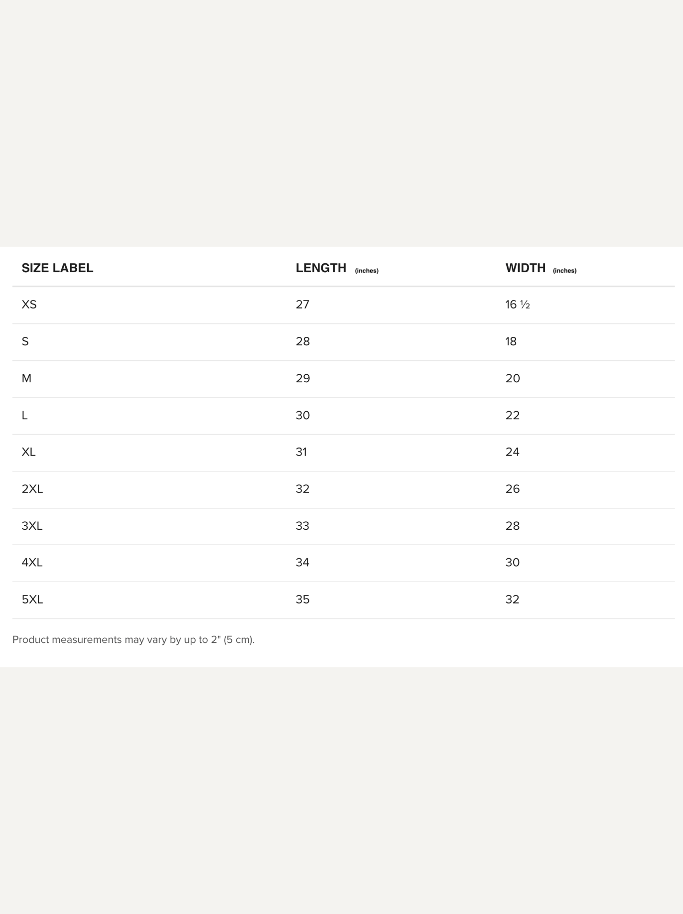Select the 5XL size row label
Viewport: 683px width, 914px height.
pyautogui.click(x=32, y=599)
